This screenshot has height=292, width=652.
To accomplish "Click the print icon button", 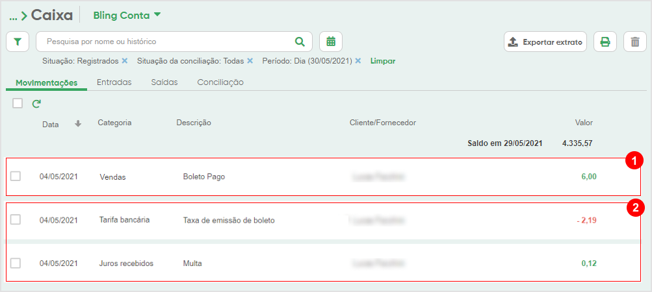I will tap(605, 42).
